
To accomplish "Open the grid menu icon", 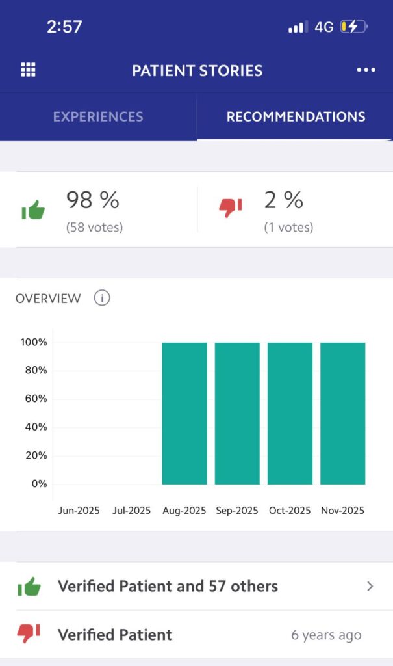I will click(x=29, y=70).
